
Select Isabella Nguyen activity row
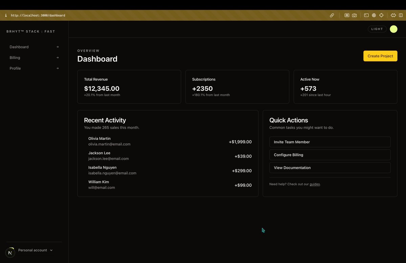tap(168, 170)
